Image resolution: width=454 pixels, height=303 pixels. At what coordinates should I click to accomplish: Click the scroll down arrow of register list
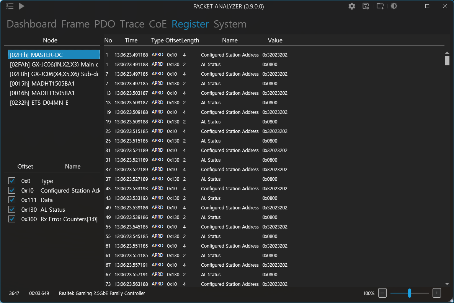click(447, 284)
